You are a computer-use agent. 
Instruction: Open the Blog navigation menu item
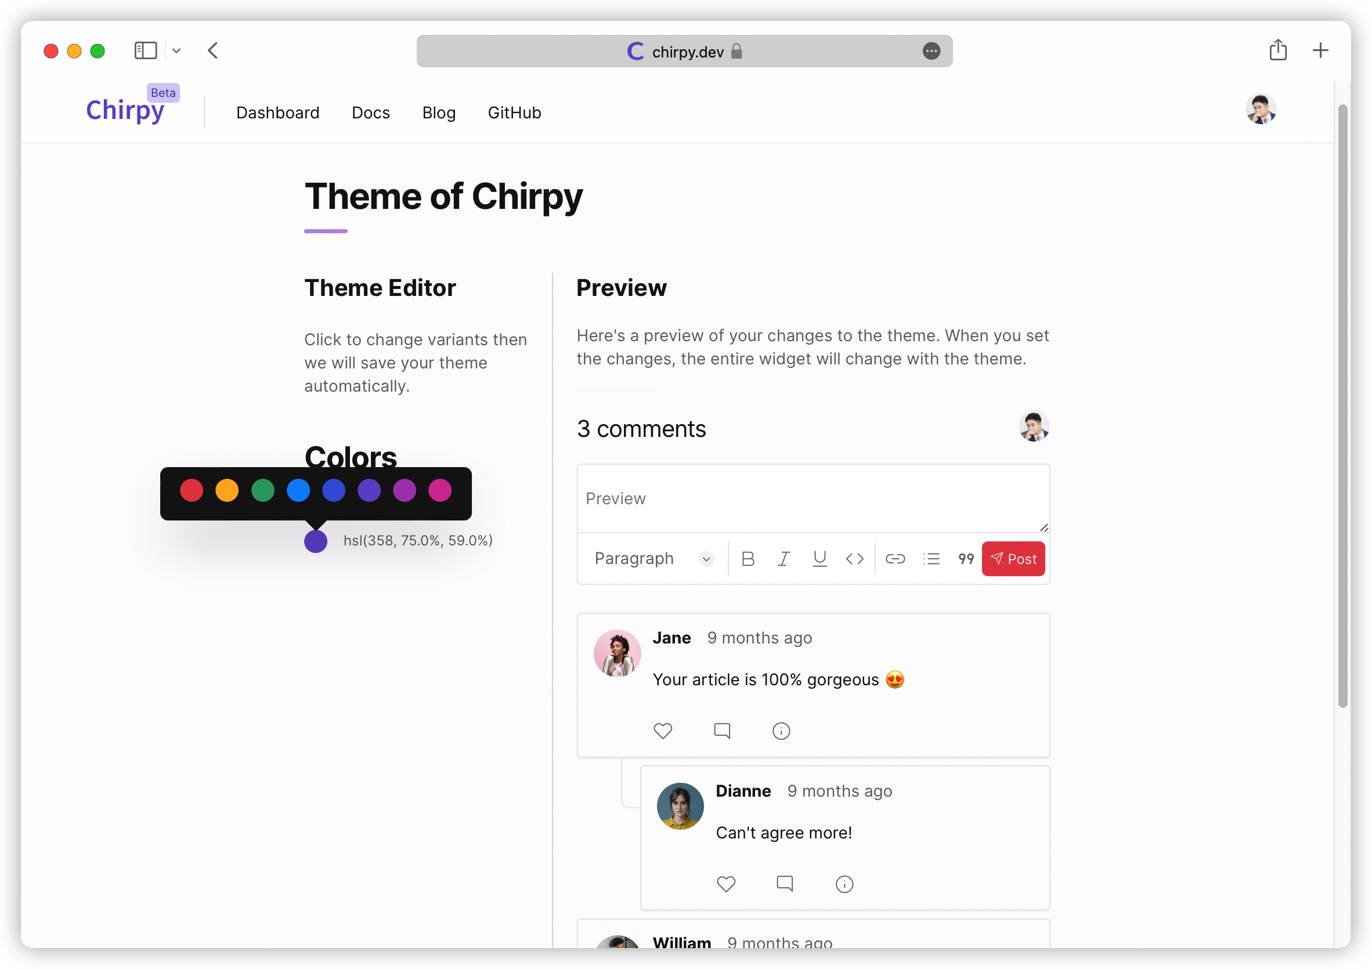point(438,112)
